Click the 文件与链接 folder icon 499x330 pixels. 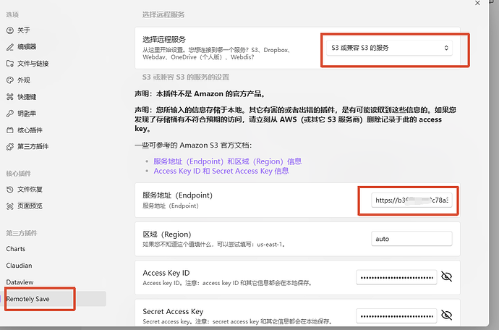(10, 64)
